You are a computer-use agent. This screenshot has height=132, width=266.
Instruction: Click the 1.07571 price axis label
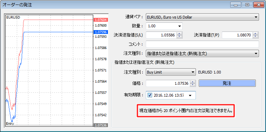pos(101,70)
